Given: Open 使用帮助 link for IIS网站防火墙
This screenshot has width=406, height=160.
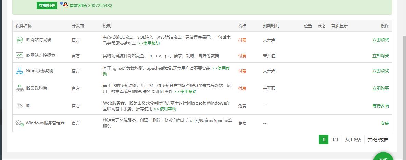Looking at the screenshot, I should (x=148, y=43).
